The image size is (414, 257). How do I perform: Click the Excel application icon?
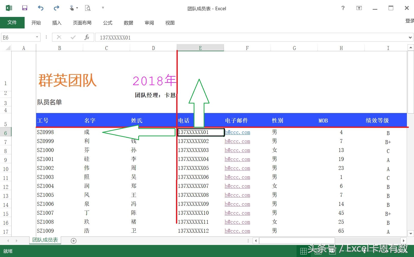(9, 8)
